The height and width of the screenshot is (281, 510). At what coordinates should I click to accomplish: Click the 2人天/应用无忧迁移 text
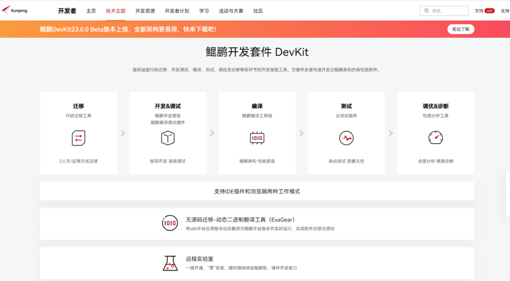point(78,161)
